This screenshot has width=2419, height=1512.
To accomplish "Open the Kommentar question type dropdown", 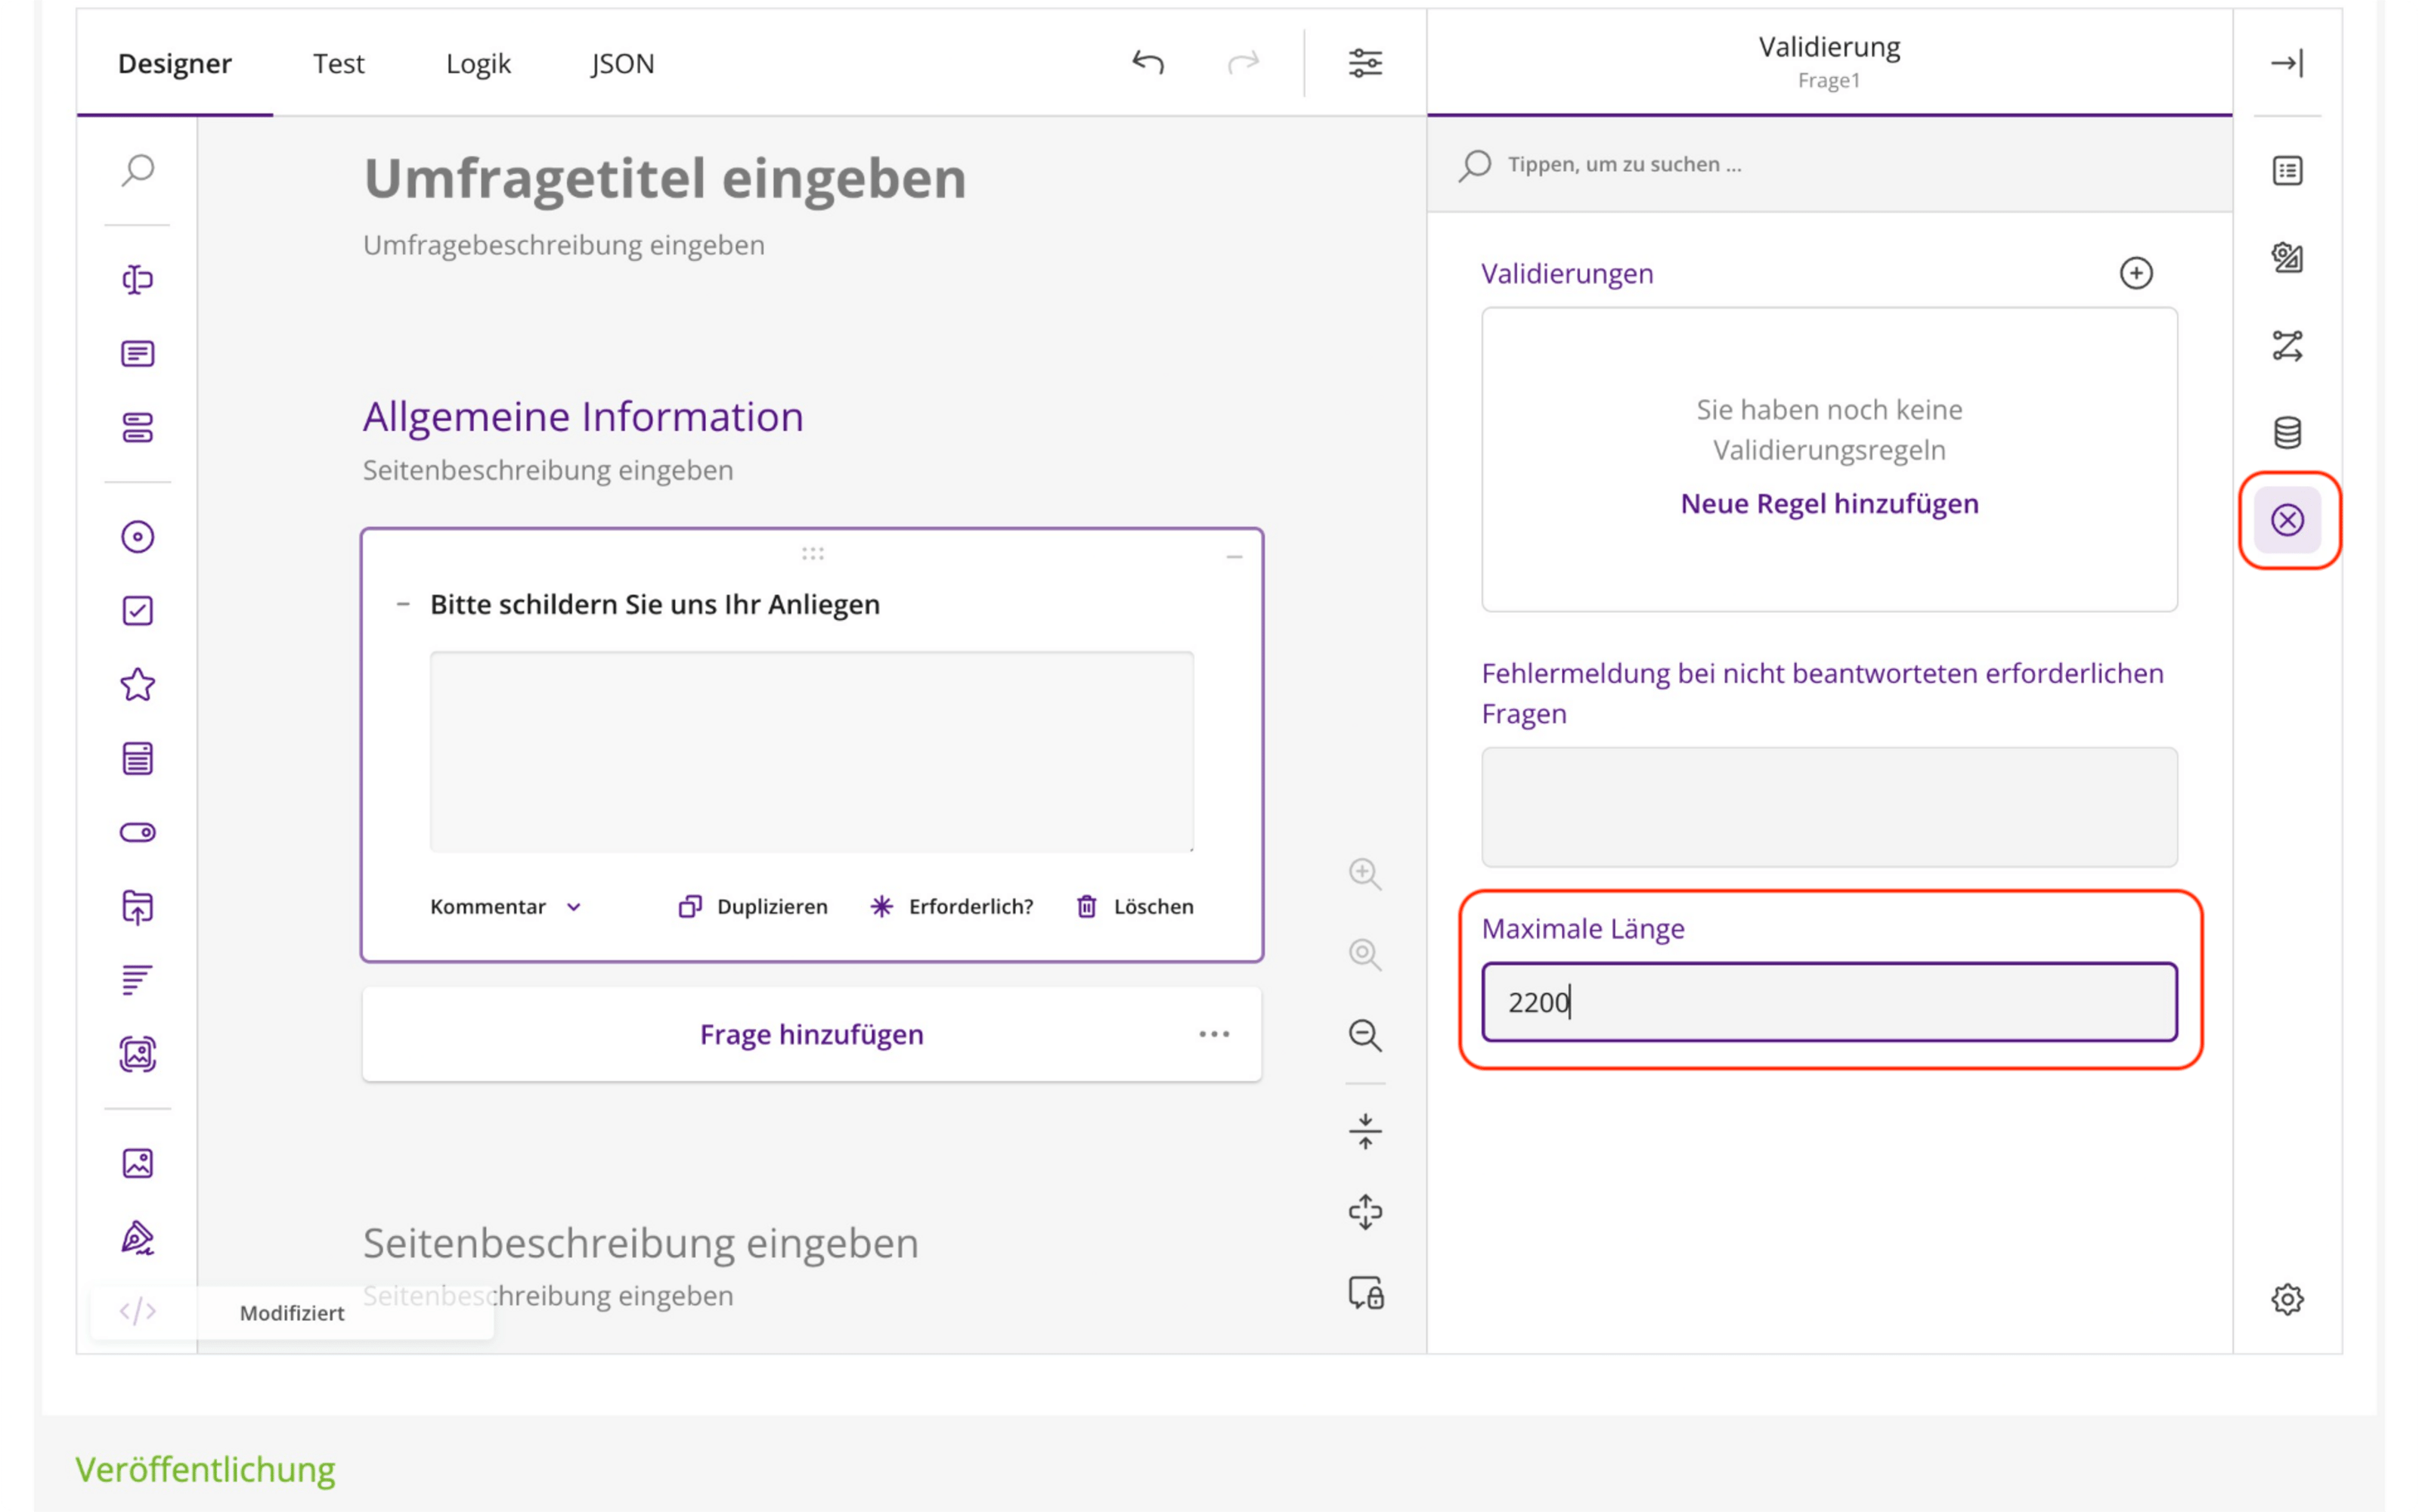I will (506, 906).
